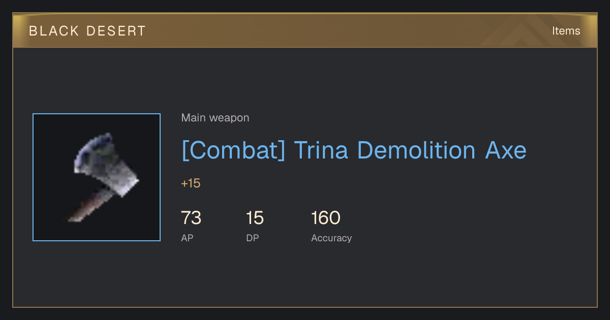Click the gold header banner background
The width and height of the screenshot is (610, 320).
click(x=305, y=31)
